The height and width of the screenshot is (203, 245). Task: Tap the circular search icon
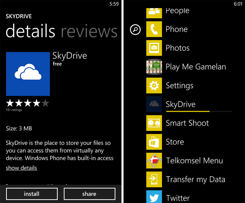pyautogui.click(x=135, y=29)
